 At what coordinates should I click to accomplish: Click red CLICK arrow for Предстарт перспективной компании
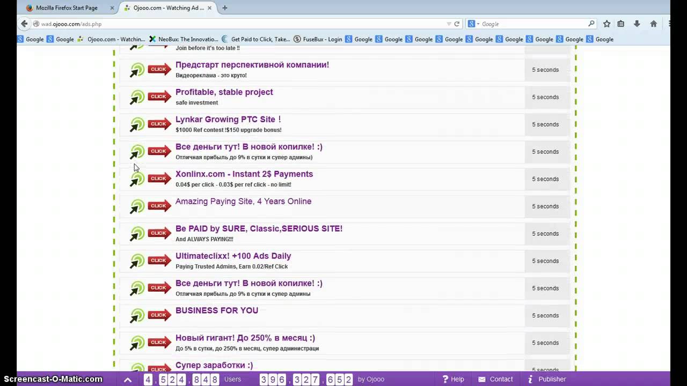coord(159,69)
